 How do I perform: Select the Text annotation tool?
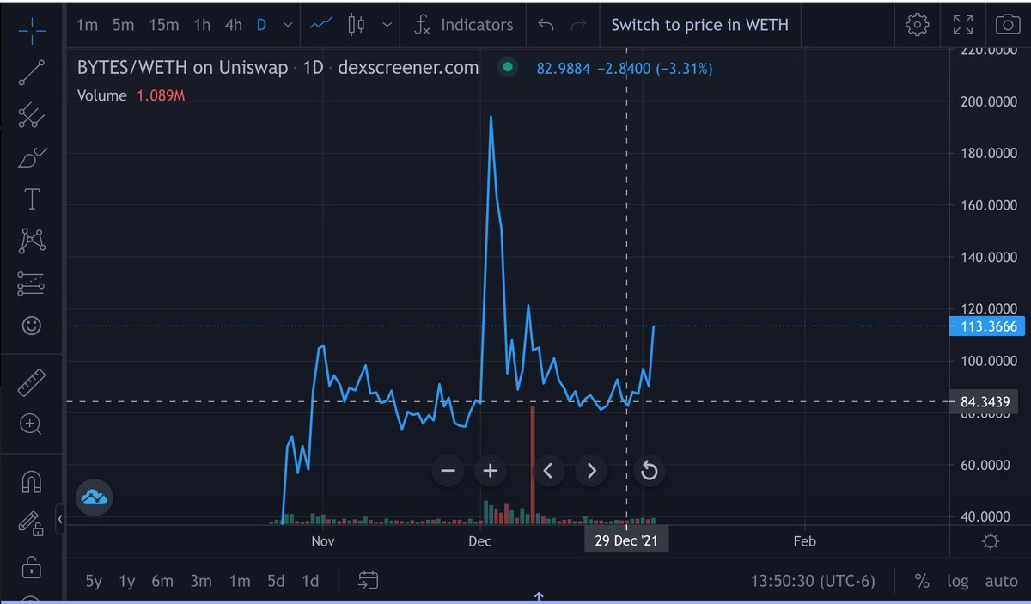[31, 199]
